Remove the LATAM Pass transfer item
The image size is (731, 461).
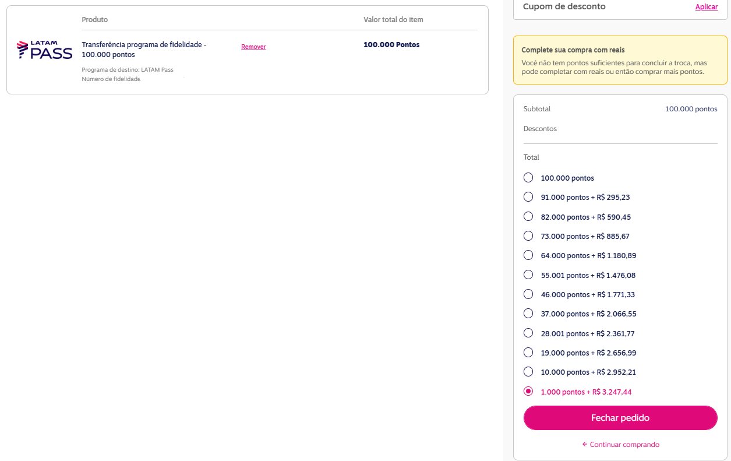[x=253, y=47]
